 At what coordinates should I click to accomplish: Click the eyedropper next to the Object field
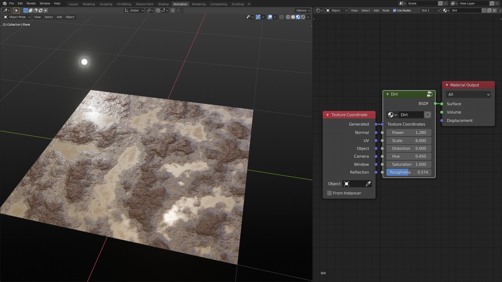(368, 184)
